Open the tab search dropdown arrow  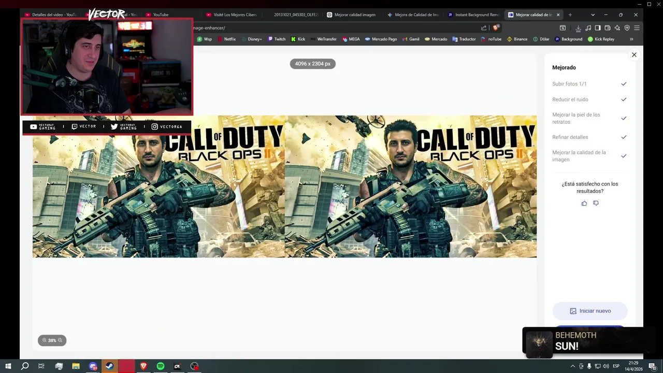tap(593, 15)
